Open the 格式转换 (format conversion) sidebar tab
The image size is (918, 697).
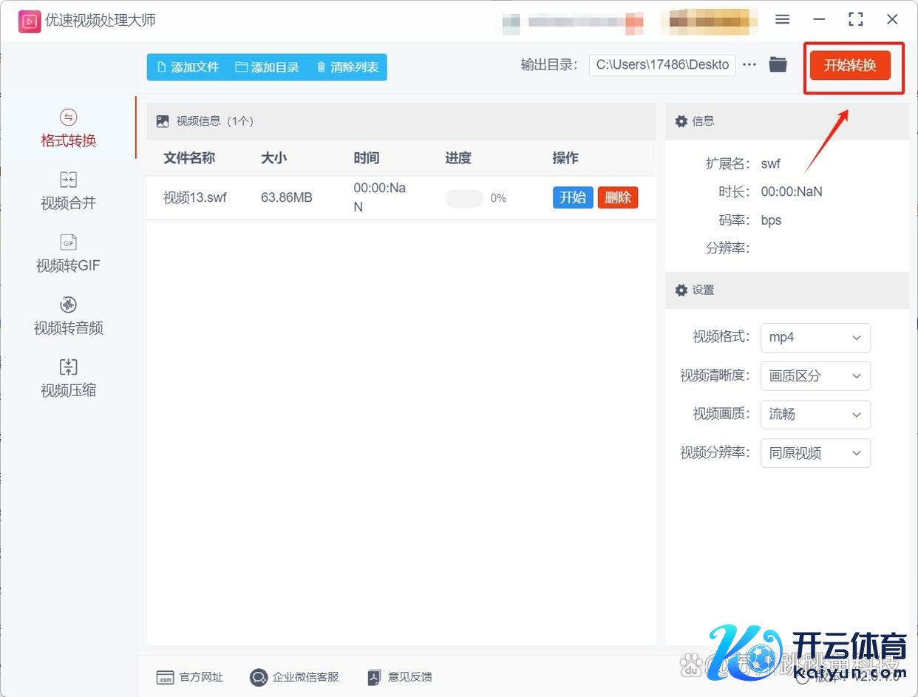tap(68, 128)
